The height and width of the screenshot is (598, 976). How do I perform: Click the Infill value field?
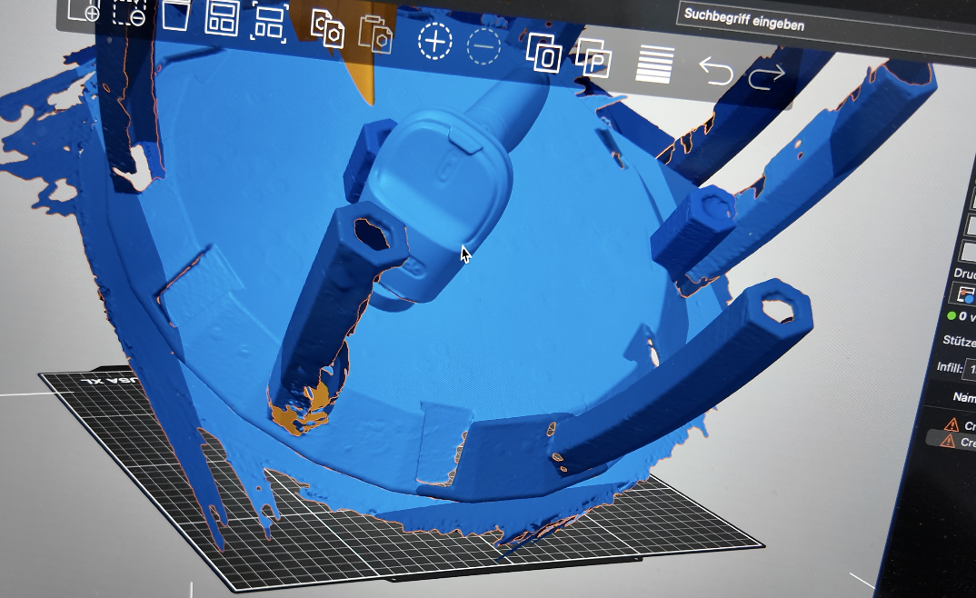[970, 369]
